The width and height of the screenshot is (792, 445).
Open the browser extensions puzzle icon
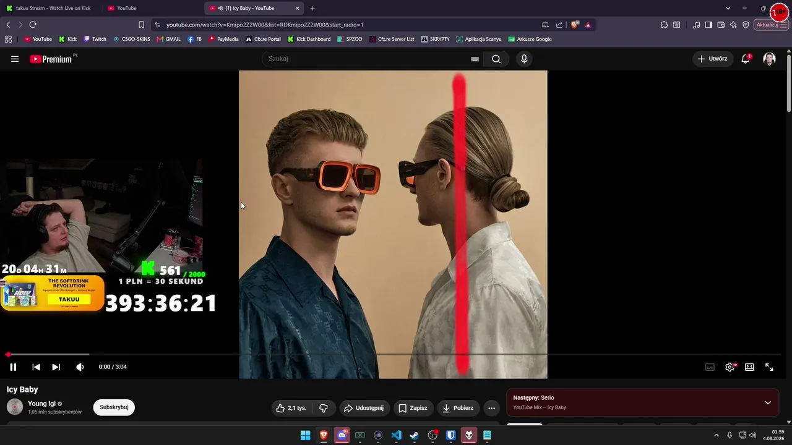[x=664, y=25]
